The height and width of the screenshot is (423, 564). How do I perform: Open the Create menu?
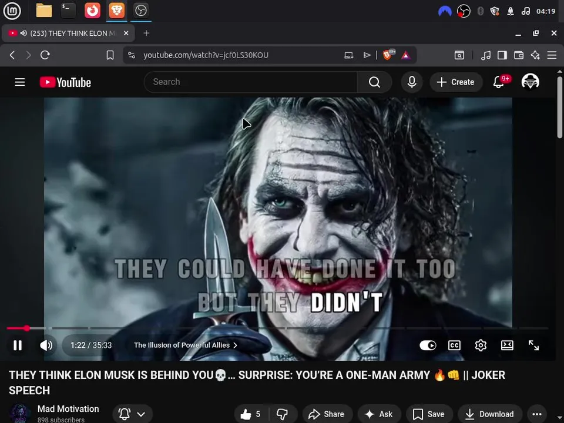point(456,82)
